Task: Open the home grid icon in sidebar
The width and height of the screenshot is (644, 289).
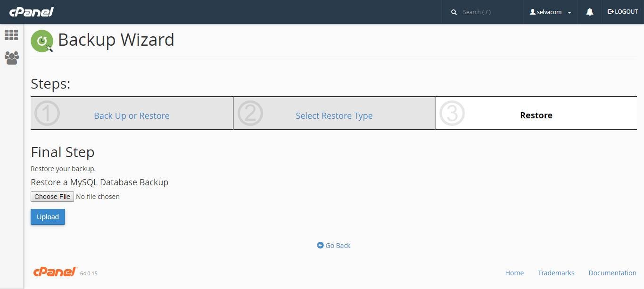Action: pos(11,35)
